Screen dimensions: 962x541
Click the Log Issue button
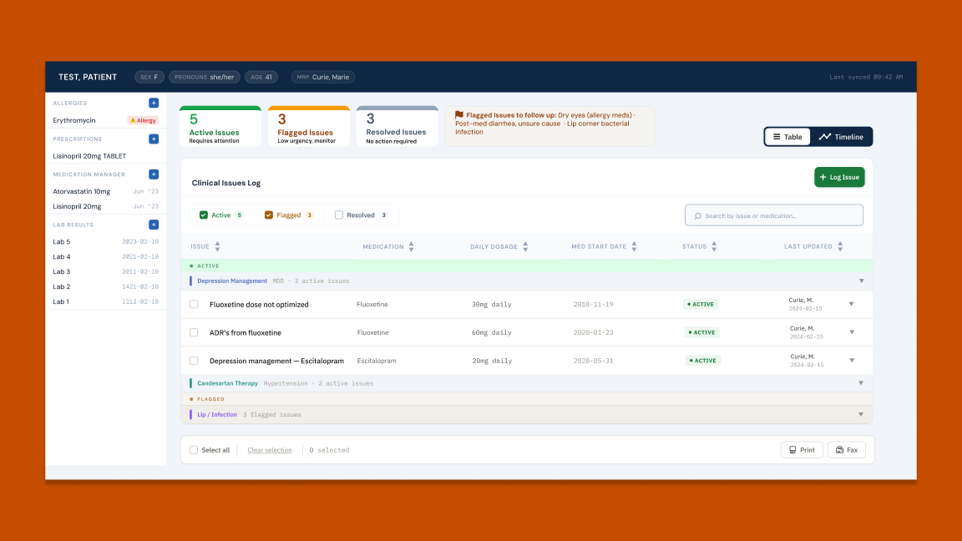[839, 177]
